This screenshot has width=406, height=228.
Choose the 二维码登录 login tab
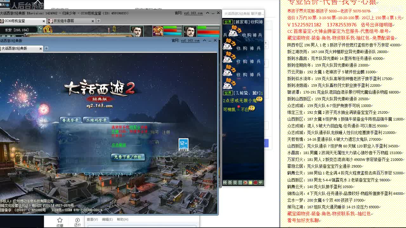pos(96,120)
